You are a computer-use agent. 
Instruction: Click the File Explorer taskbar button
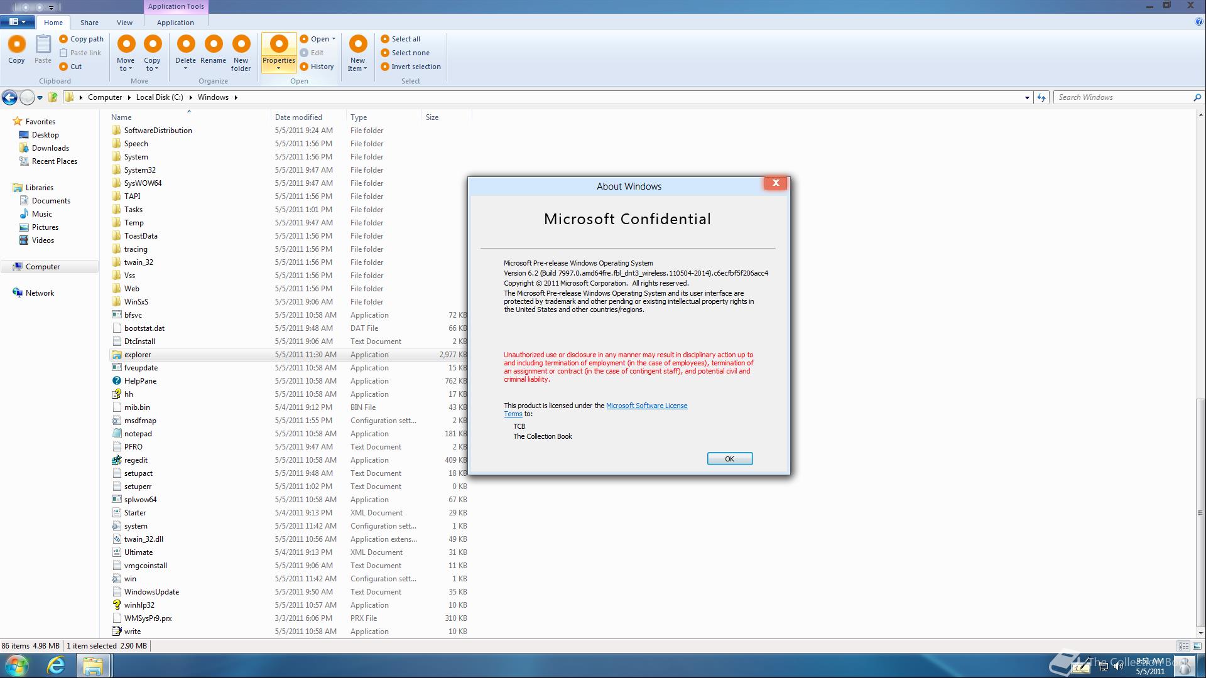point(93,665)
